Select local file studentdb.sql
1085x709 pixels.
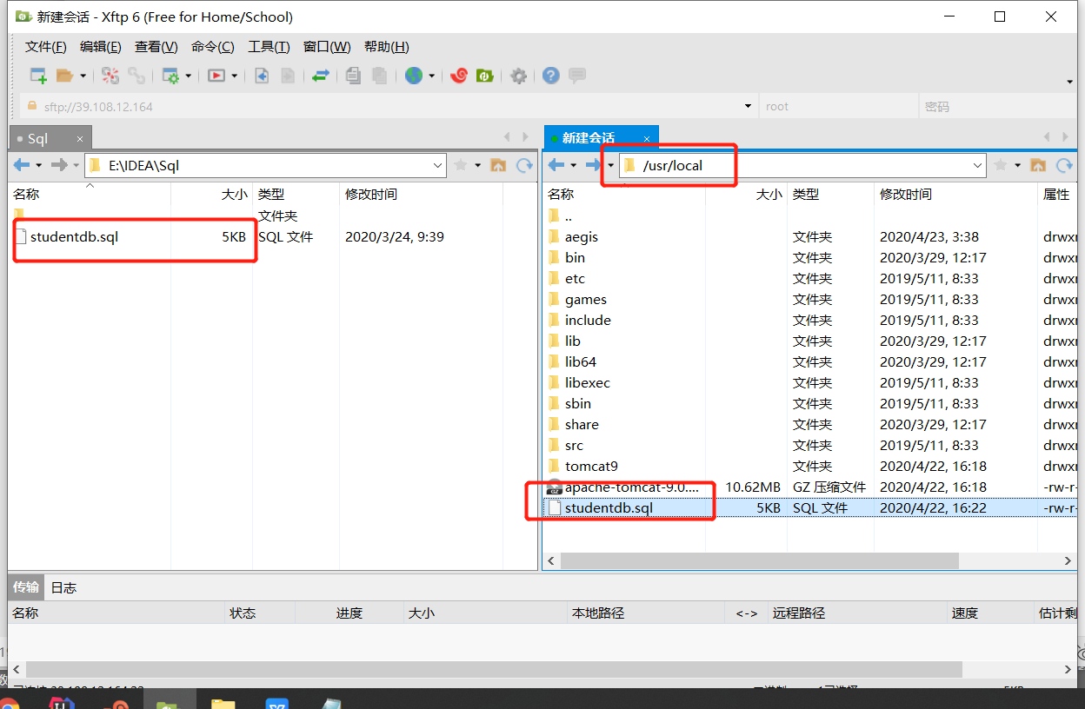[74, 236]
